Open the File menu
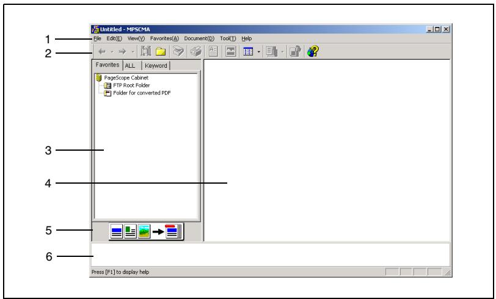This screenshot has height=299, width=496. [x=97, y=38]
